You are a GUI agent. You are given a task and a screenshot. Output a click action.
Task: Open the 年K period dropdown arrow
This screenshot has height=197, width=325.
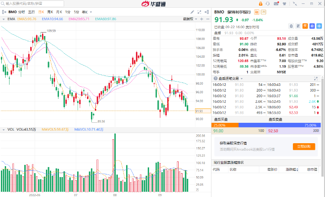click(x=91, y=12)
